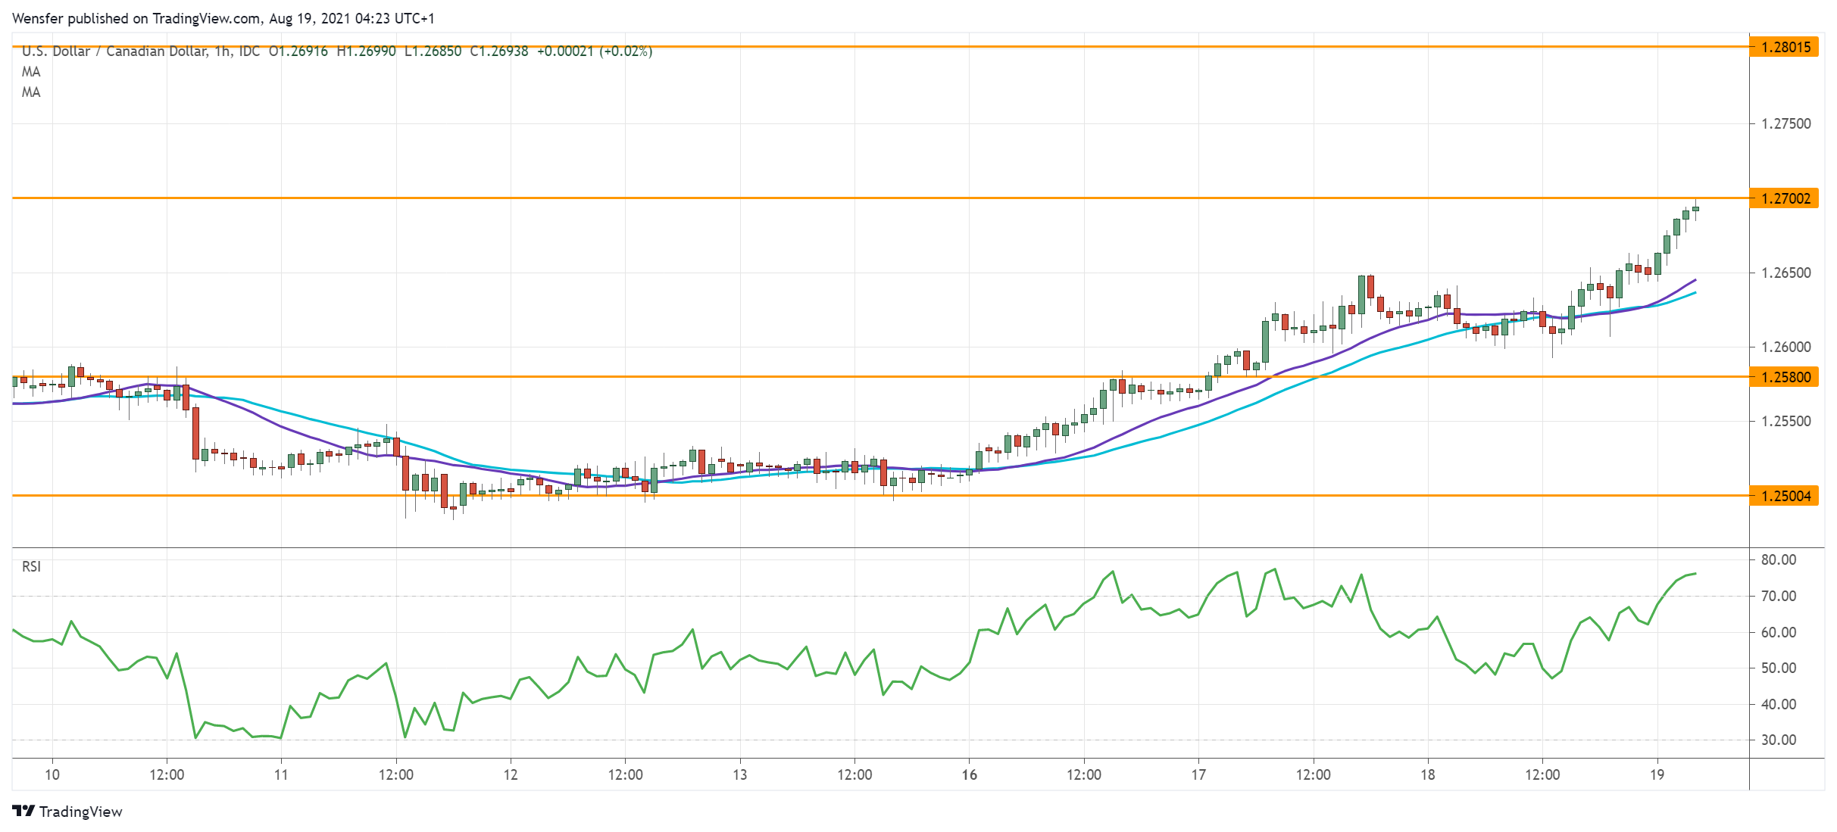The width and height of the screenshot is (1837, 832).
Task: Click the published on TradingView.com header text
Action: point(223,18)
